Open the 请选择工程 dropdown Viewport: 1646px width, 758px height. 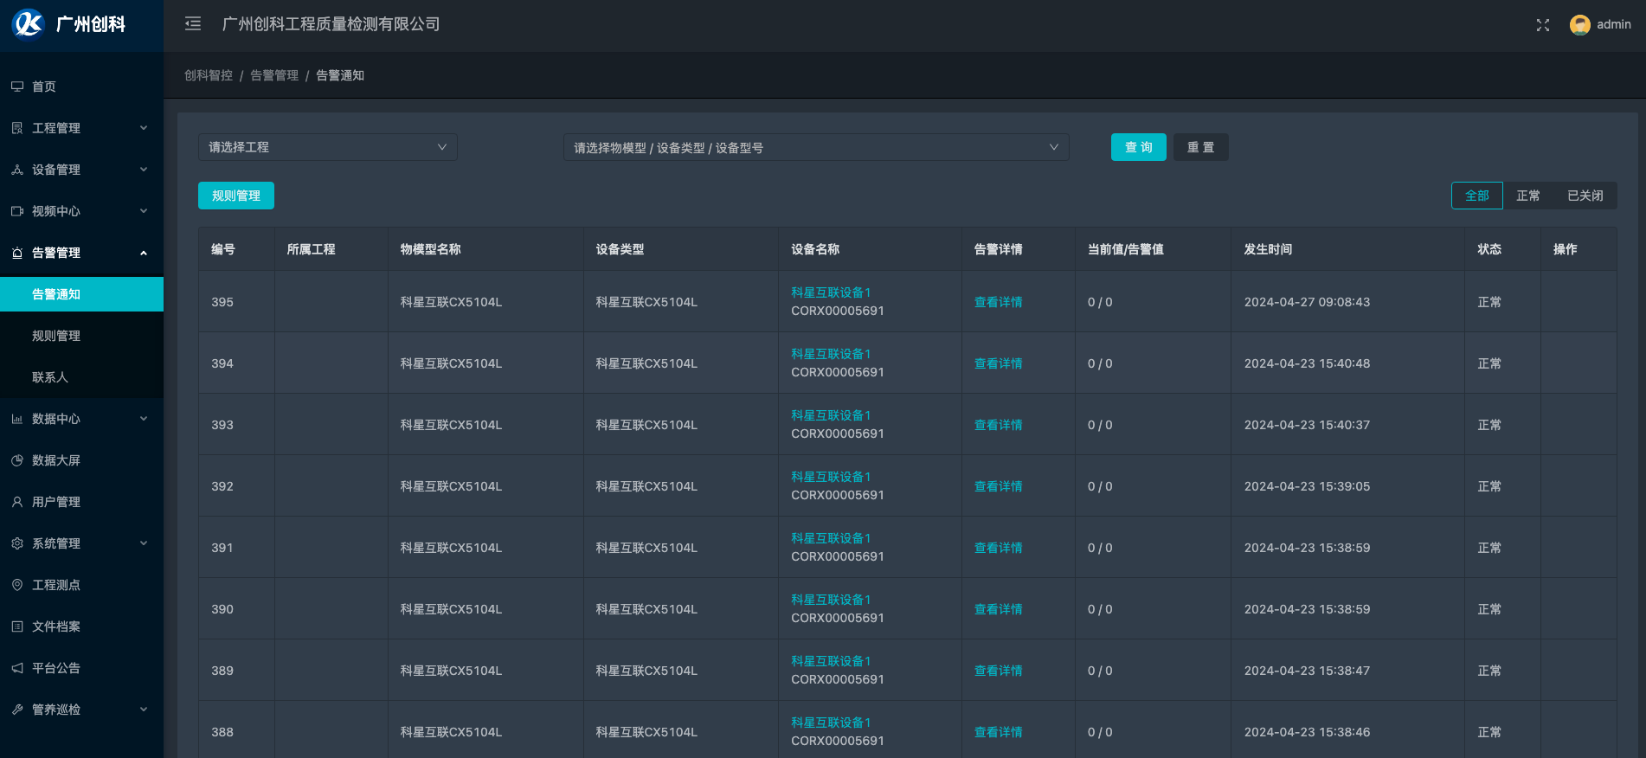point(327,147)
